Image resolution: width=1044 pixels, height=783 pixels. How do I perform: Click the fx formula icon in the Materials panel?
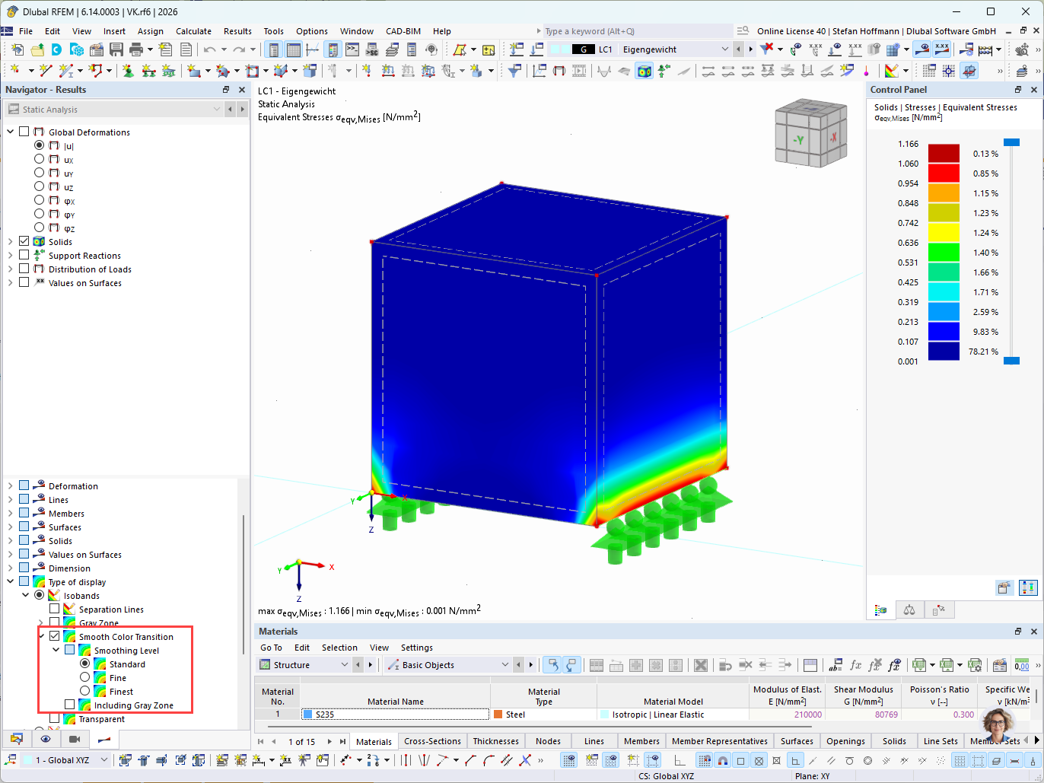coord(856,664)
